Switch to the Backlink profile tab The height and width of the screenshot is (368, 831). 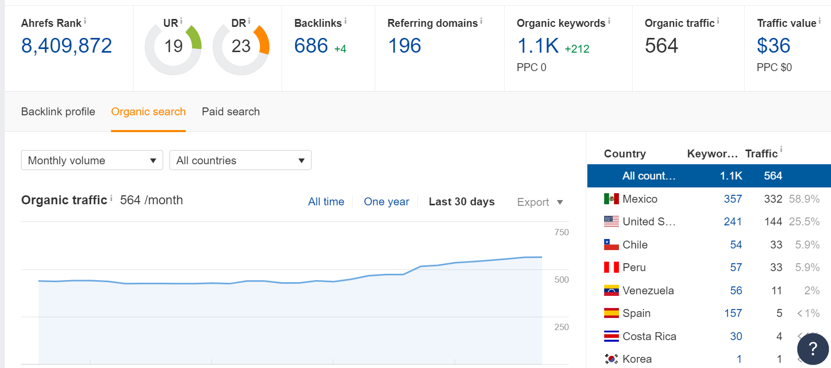click(x=58, y=112)
